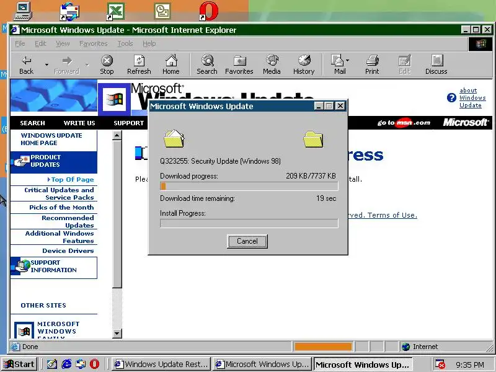Open Favorites from the toolbar
496x372 pixels.
click(239, 65)
